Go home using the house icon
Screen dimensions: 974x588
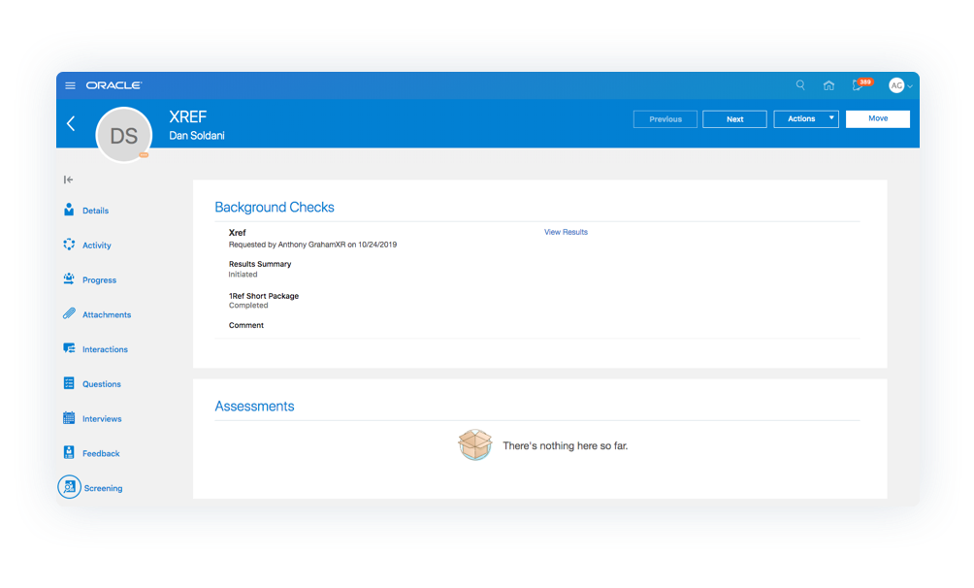829,85
